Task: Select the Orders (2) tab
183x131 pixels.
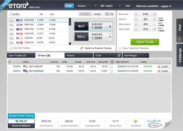Action: [50, 55]
